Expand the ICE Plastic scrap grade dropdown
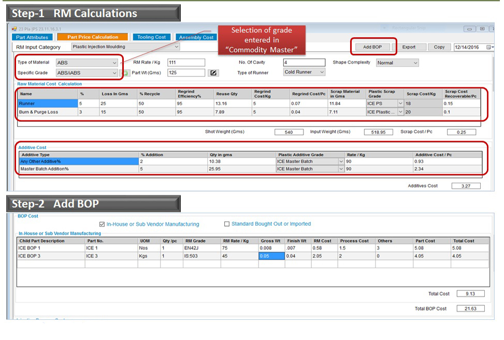The image size is (504, 340). tap(400, 112)
